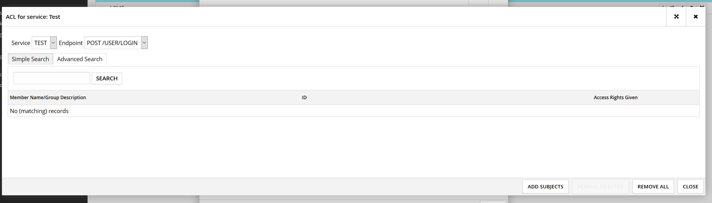Click the greyed-out REMOVE SELECTED button
The image size is (712, 203).
(600, 186)
